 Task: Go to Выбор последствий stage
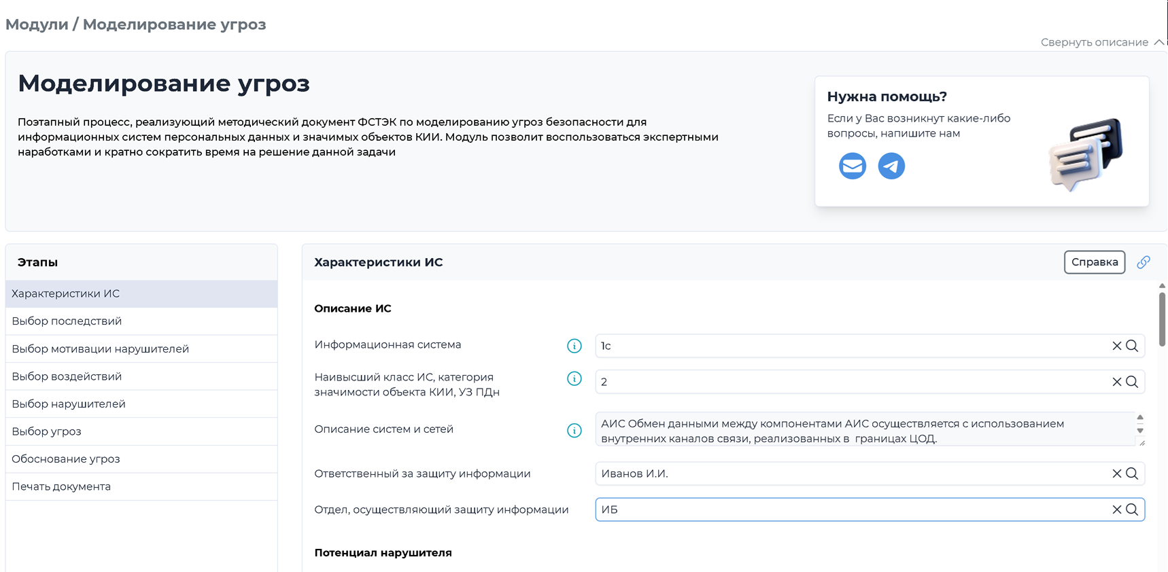pyautogui.click(x=67, y=321)
